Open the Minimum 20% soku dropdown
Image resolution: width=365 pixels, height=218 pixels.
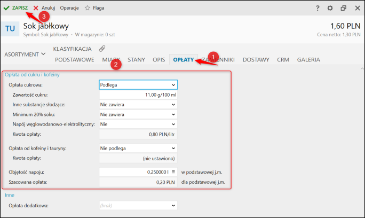pos(138,114)
